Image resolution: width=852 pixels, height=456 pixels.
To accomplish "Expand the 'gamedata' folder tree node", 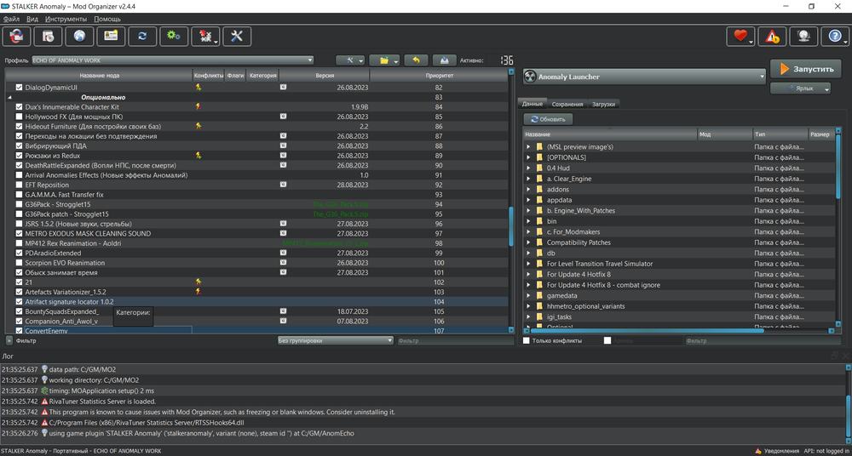I will pyautogui.click(x=528, y=295).
